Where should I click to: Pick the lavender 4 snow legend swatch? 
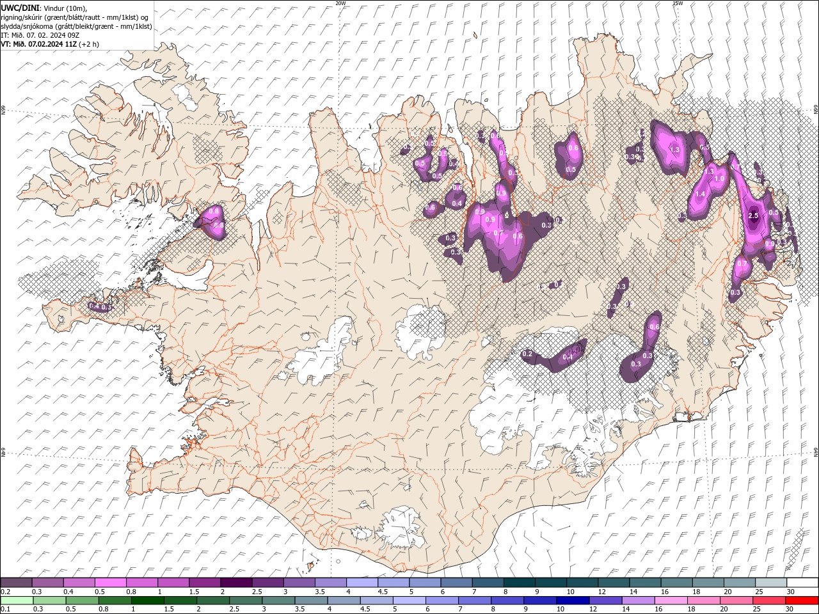pyautogui.click(x=362, y=583)
